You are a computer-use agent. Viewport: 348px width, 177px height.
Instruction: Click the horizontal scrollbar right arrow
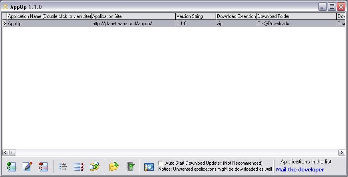[x=342, y=152]
